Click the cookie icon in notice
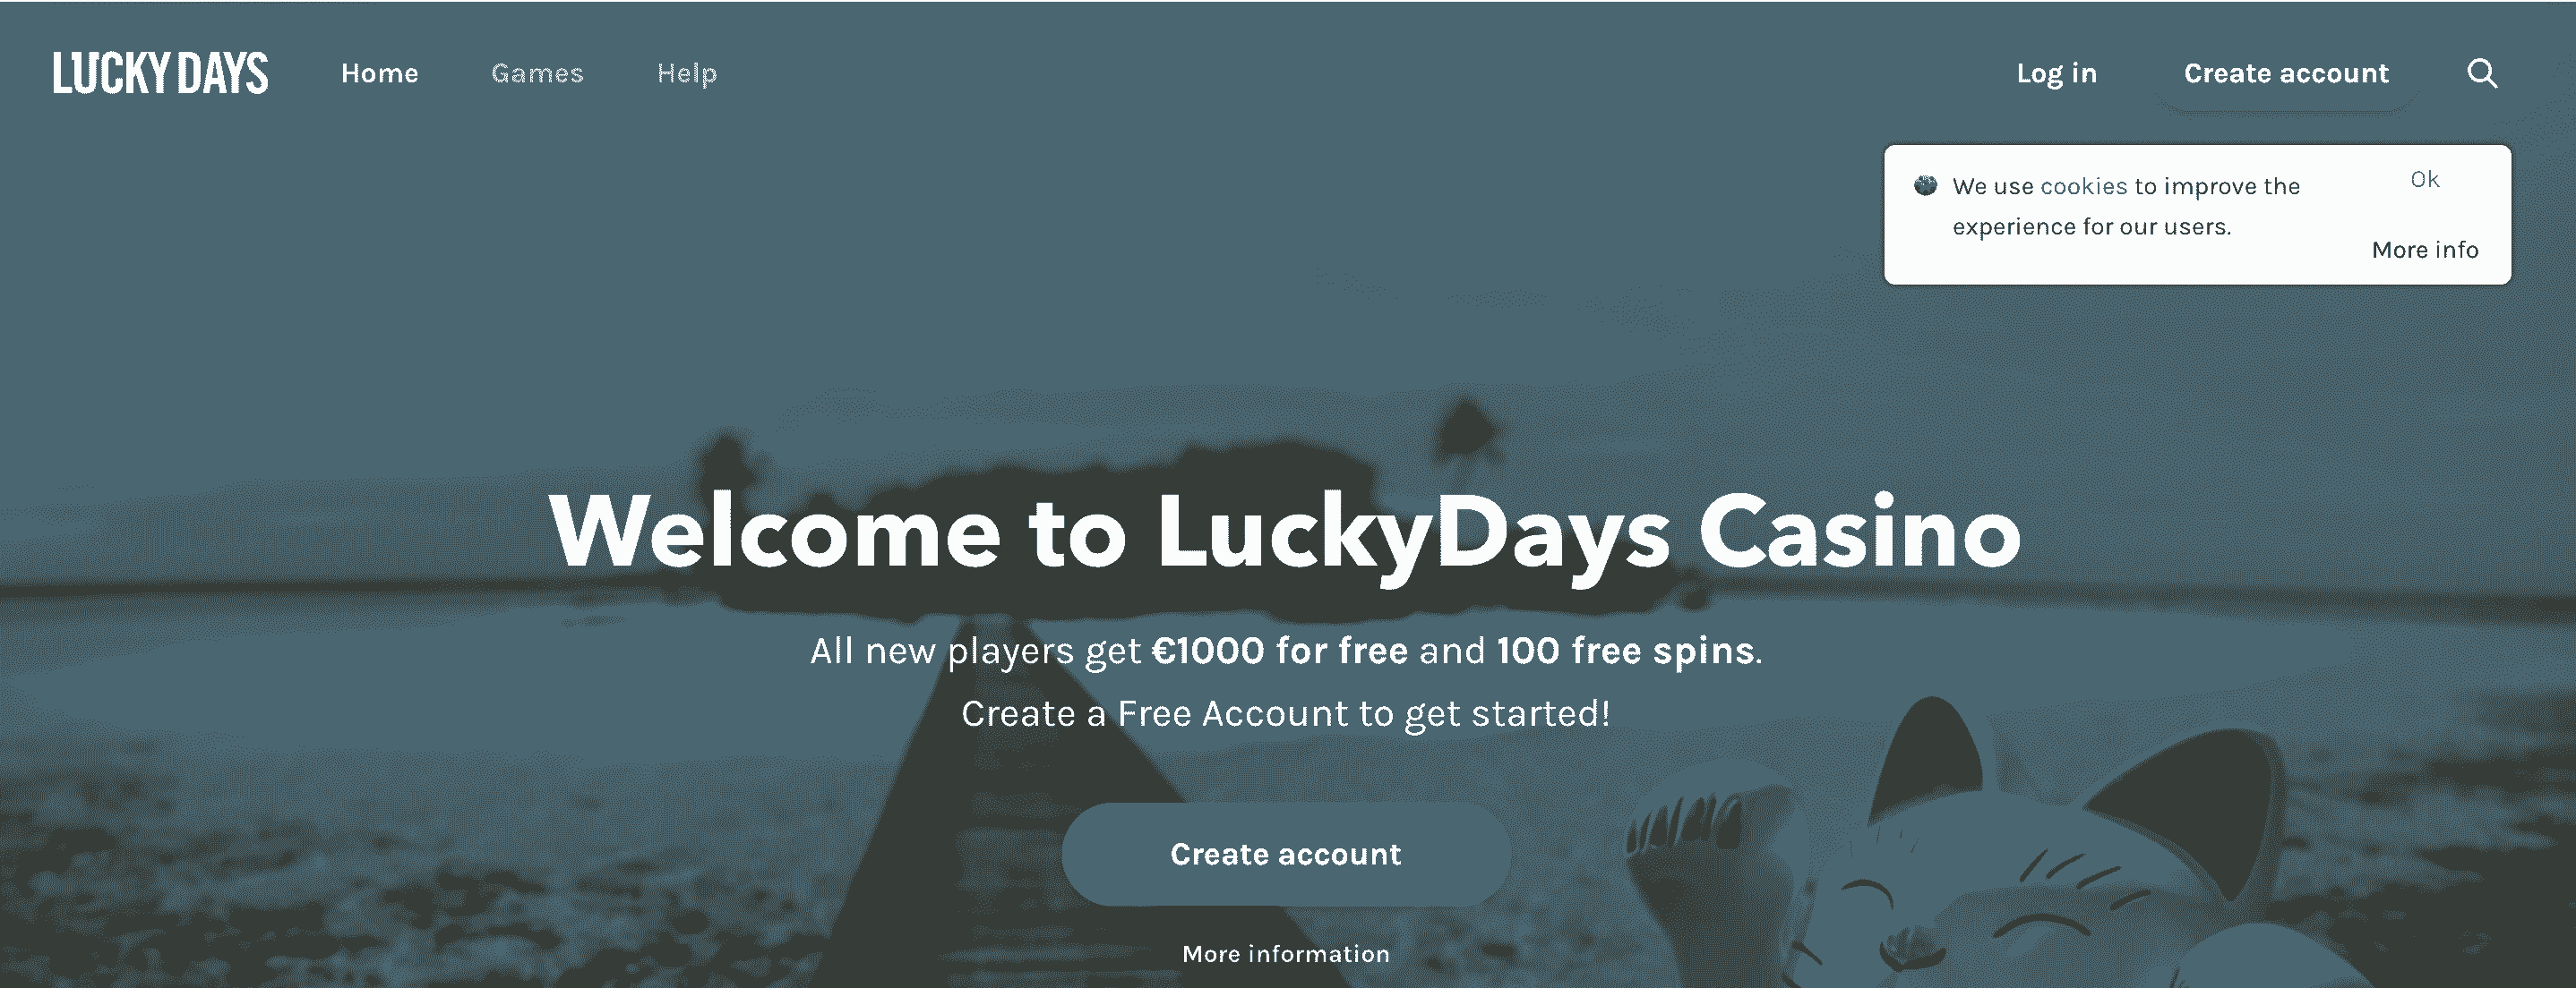 1925,186
